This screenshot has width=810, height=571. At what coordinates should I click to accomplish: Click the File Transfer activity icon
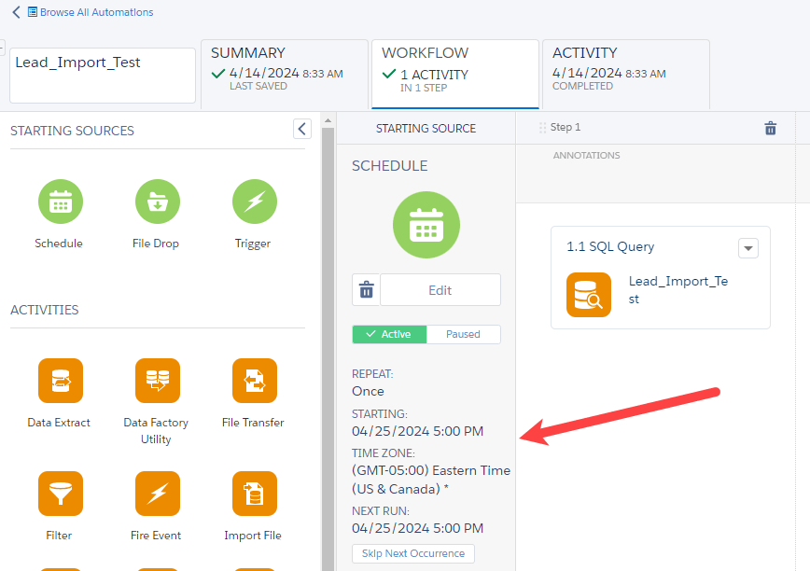point(253,381)
